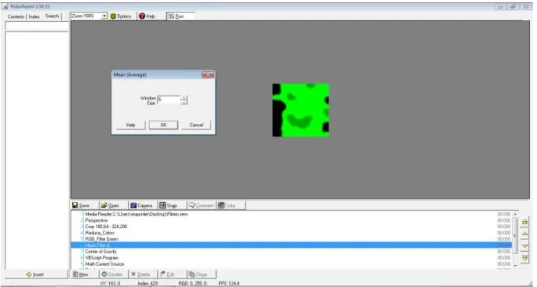The image size is (537, 287).
Task: Switch to the Index tab
Action: (x=34, y=16)
